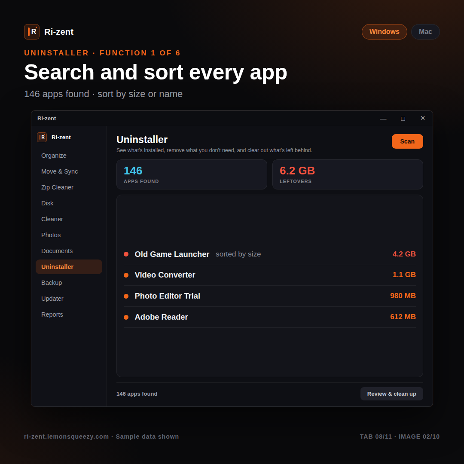The height and width of the screenshot is (464, 464).
Task: Click the red dot beside Old Game Launcher
Action: [x=126, y=254]
